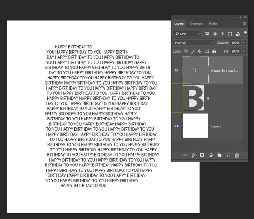Select the layer name 'Layer 1'
This screenshot has height=219, width=254.
pyautogui.click(x=216, y=126)
